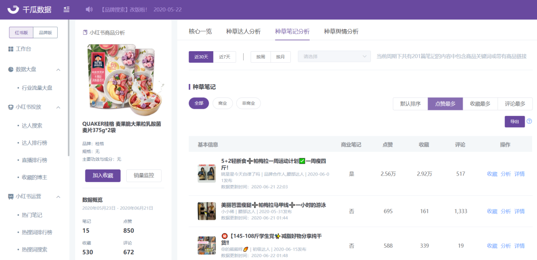
Task: Click the 小红书运营 icon
Action: 10,197
